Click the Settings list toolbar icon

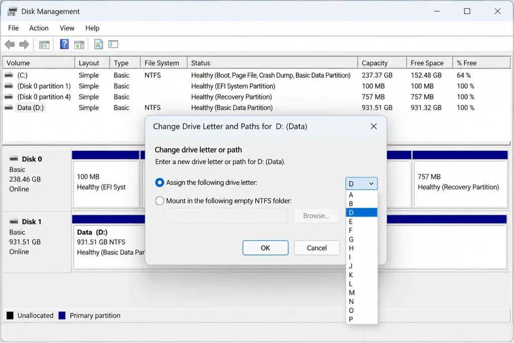point(113,44)
